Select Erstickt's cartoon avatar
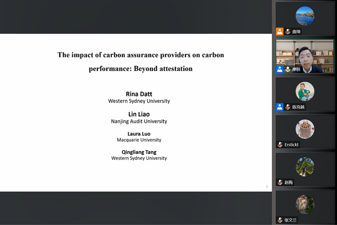 click(305, 129)
